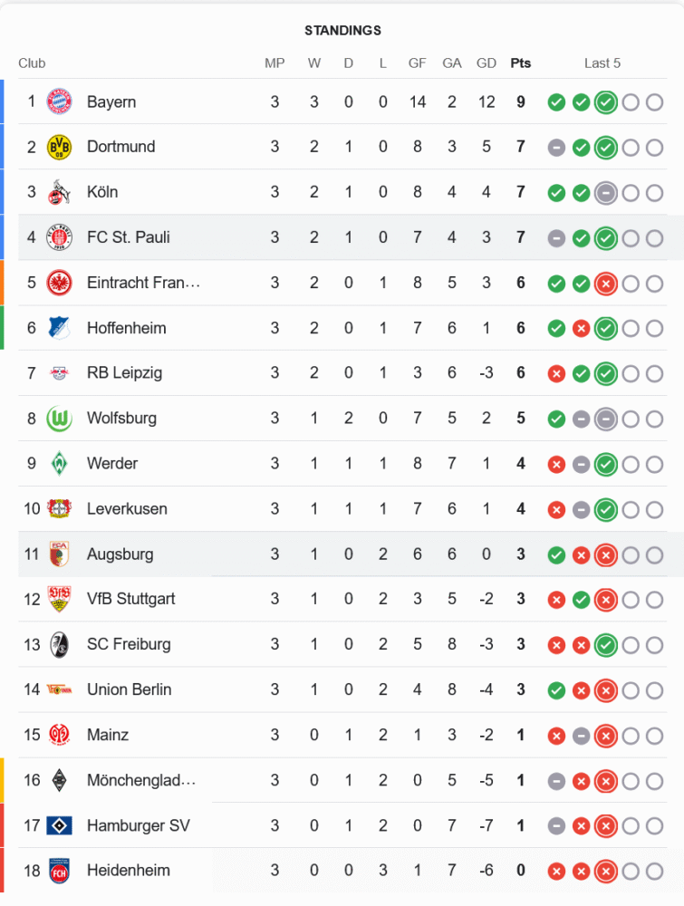This screenshot has width=684, height=906.
Task: Click the Dortmund BVB crest icon
Action: (59, 147)
